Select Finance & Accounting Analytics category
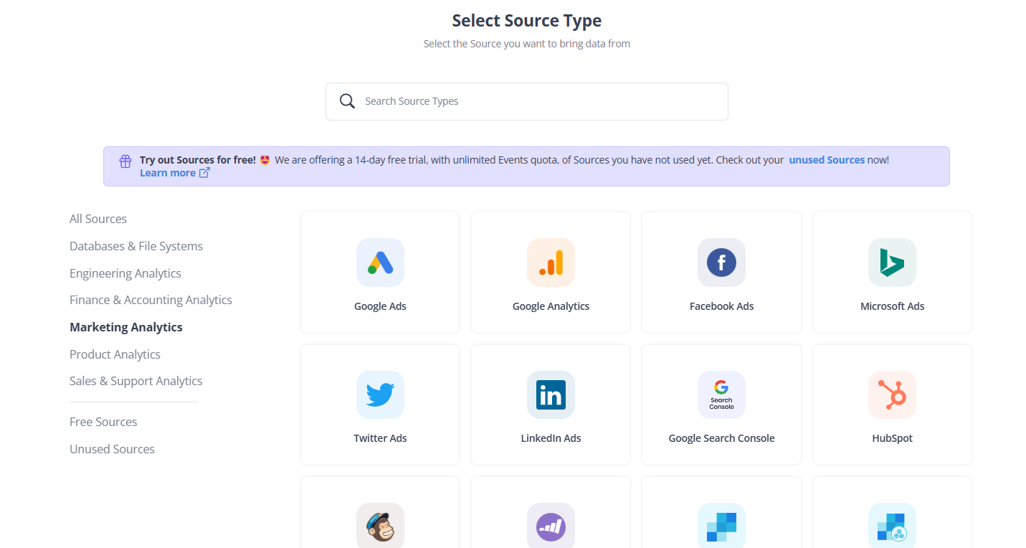Viewport: 1026px width, 548px height. coord(151,300)
